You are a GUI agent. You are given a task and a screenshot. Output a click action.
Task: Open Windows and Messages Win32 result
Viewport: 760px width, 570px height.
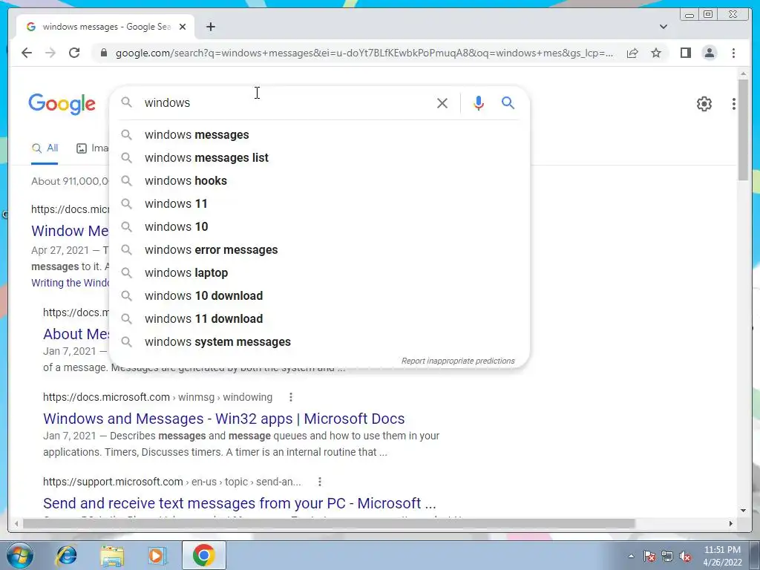tap(224, 419)
